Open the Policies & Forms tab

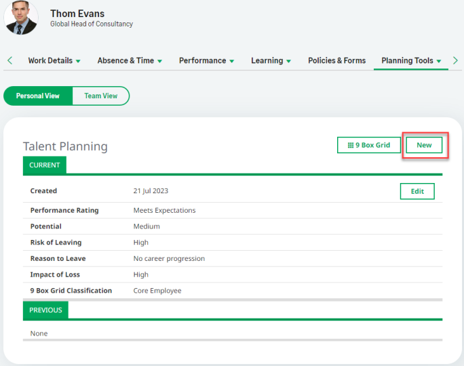tap(336, 60)
